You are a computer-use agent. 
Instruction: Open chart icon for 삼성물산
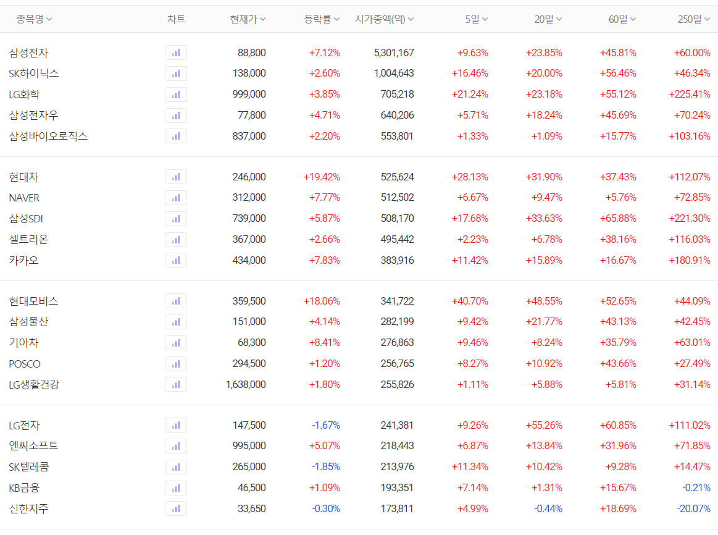click(x=176, y=322)
